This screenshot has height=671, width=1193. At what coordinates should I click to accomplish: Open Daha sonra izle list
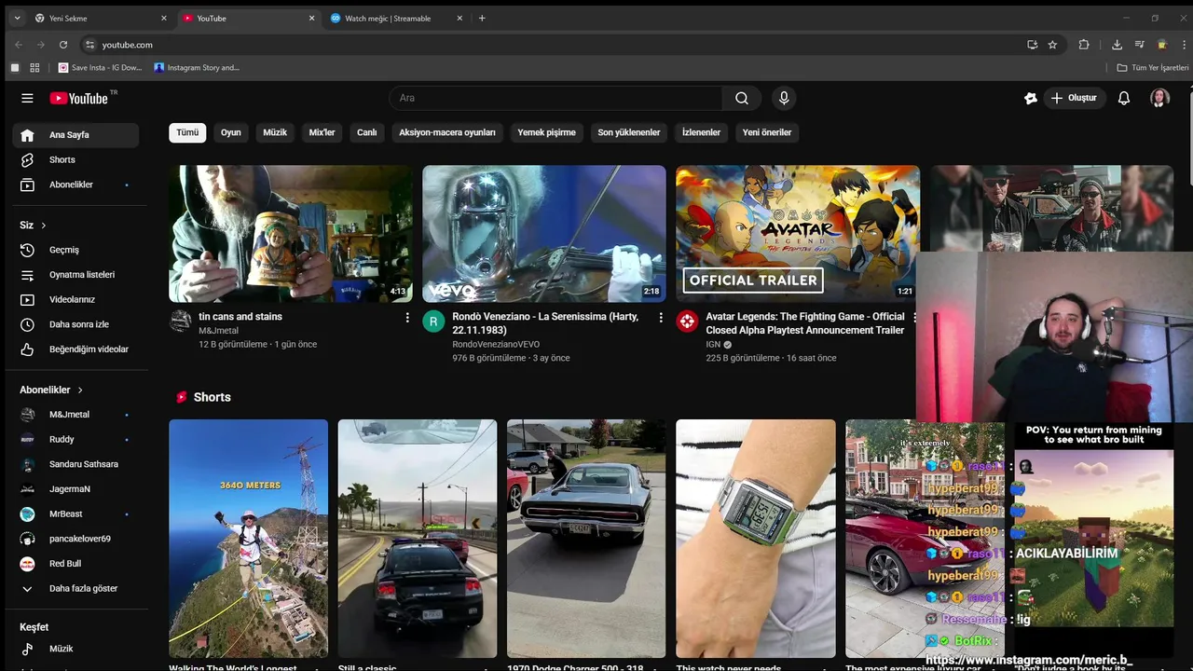point(75,324)
